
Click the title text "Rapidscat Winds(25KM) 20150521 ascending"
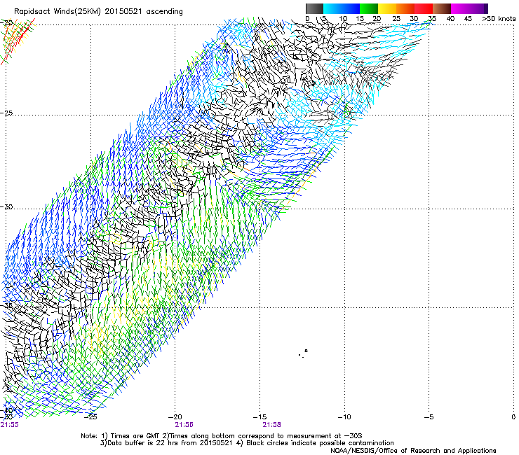pos(98,12)
